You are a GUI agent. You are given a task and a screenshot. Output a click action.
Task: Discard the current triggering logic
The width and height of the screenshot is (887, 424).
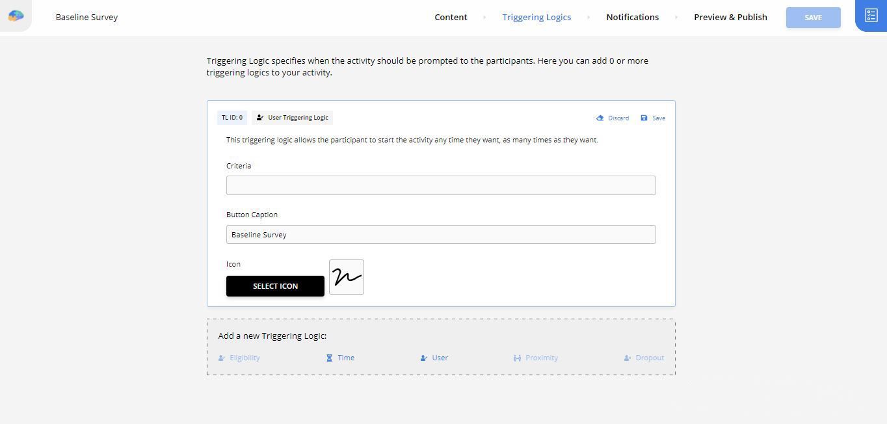click(613, 118)
